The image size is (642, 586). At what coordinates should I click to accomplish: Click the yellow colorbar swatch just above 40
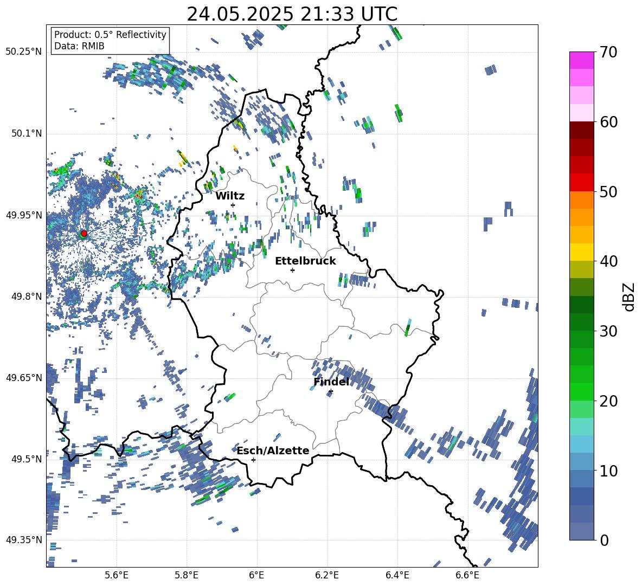pyautogui.click(x=581, y=252)
